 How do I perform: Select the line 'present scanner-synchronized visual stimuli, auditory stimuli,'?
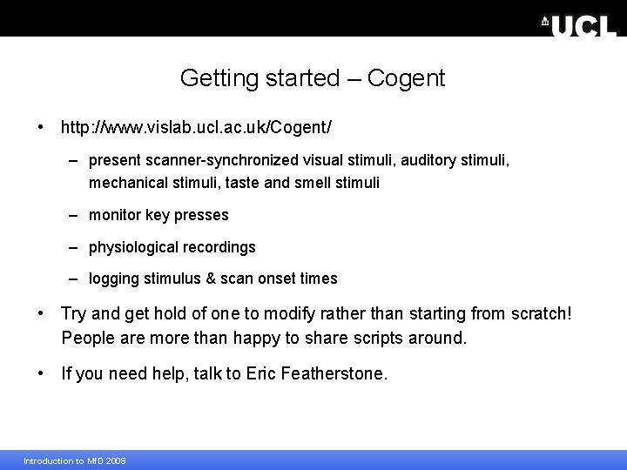click(x=299, y=160)
